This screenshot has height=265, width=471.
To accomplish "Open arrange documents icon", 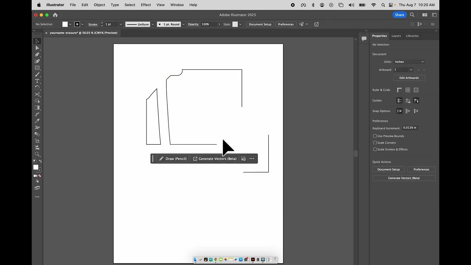I will pyautogui.click(x=425, y=15).
